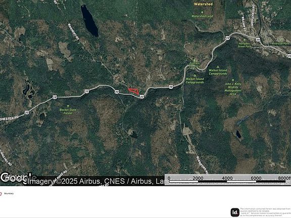Select the Becket State Forest park marker
The width and height of the screenshot is (291, 218).
[x=68, y=106]
